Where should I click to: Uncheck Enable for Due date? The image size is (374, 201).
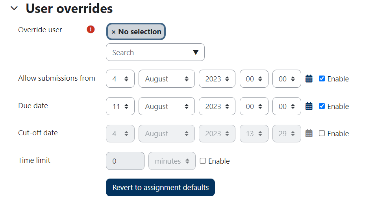[322, 106]
